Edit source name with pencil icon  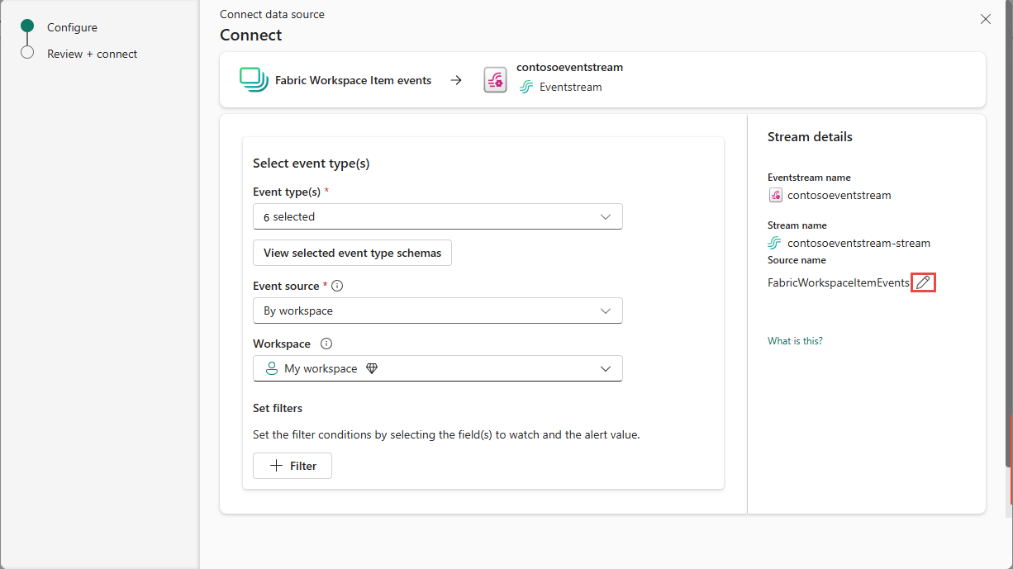click(923, 282)
